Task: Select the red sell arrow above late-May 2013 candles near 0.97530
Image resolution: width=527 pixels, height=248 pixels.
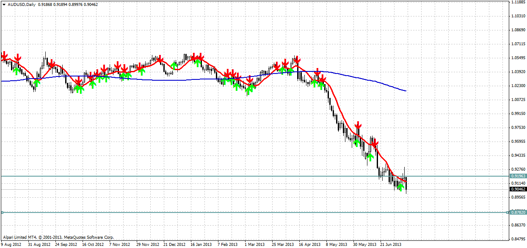Action: click(x=358, y=125)
